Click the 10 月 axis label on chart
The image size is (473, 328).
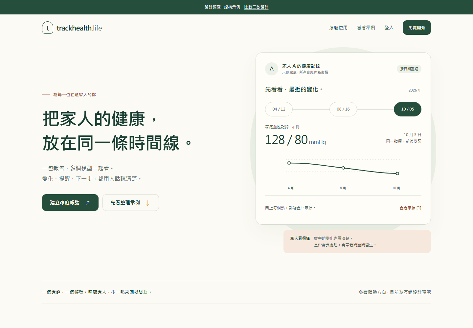(x=396, y=188)
